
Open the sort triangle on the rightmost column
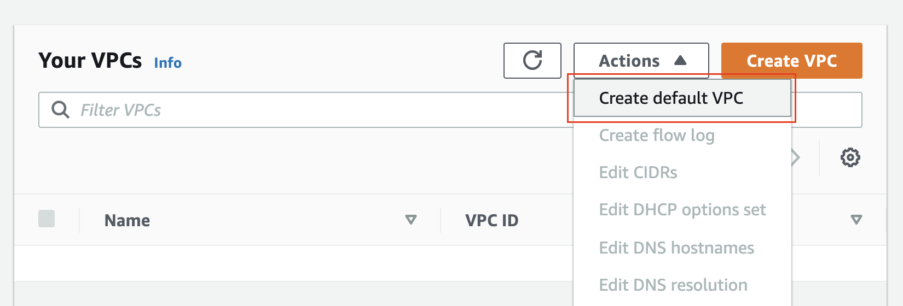tap(856, 220)
